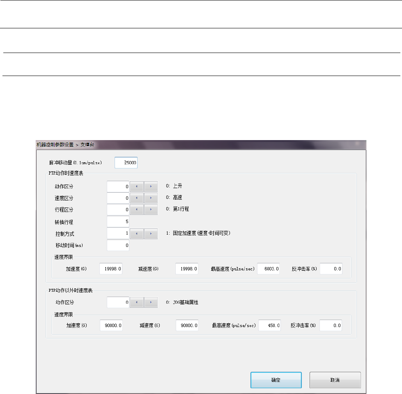Edit 加速度(G) field showing 90000.0
Viewport: 402px width, 394px height.
(x=111, y=325)
